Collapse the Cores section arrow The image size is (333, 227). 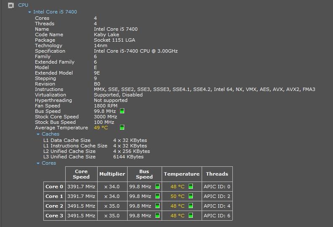[x=38, y=163]
